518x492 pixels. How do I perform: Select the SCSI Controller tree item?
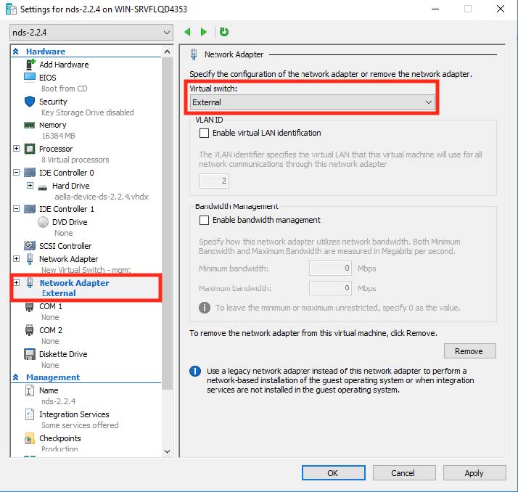65,246
